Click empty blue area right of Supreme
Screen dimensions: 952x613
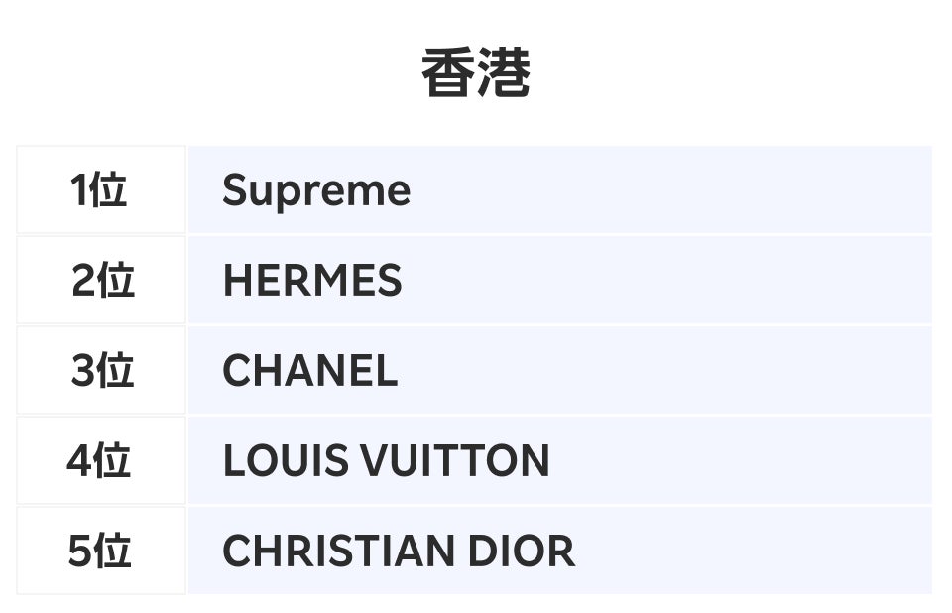click(674, 189)
